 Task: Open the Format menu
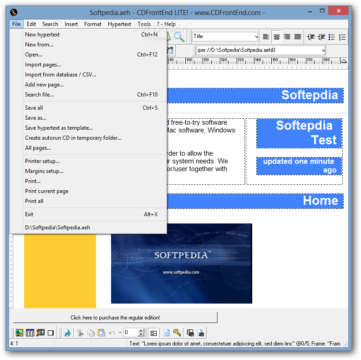click(x=93, y=24)
